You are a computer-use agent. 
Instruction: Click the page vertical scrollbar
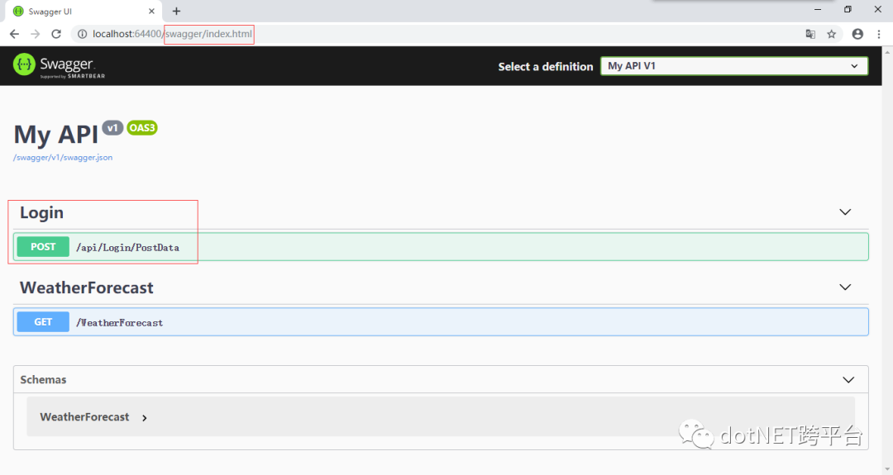[x=887, y=260]
